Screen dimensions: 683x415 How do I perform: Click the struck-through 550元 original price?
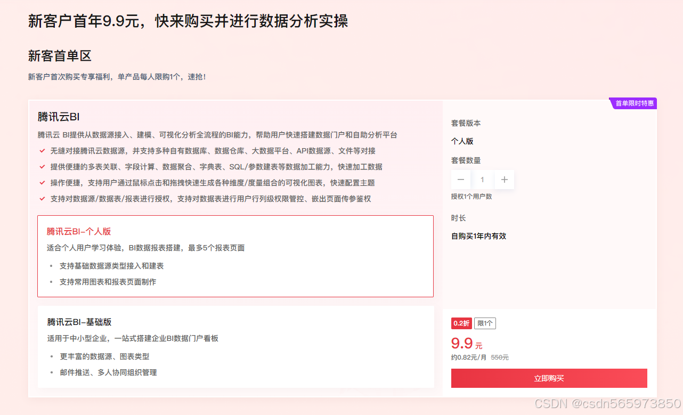point(500,357)
